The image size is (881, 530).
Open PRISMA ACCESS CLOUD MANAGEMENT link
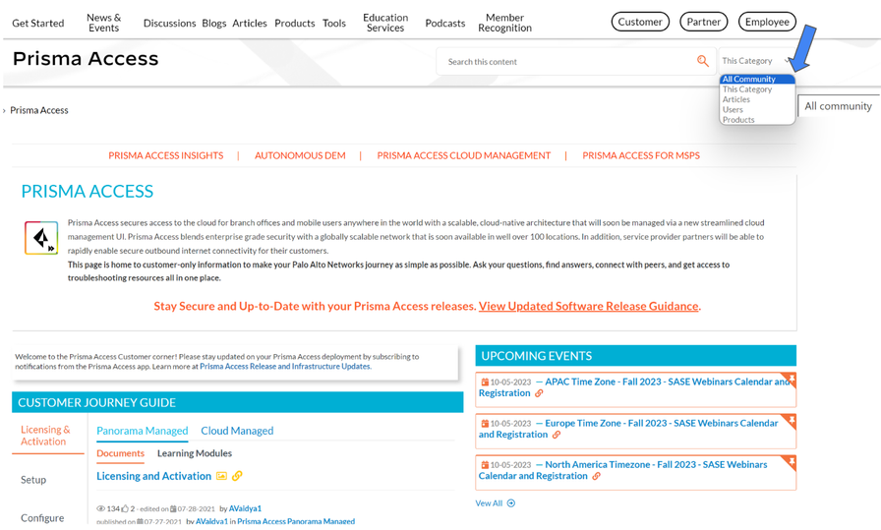(x=463, y=155)
